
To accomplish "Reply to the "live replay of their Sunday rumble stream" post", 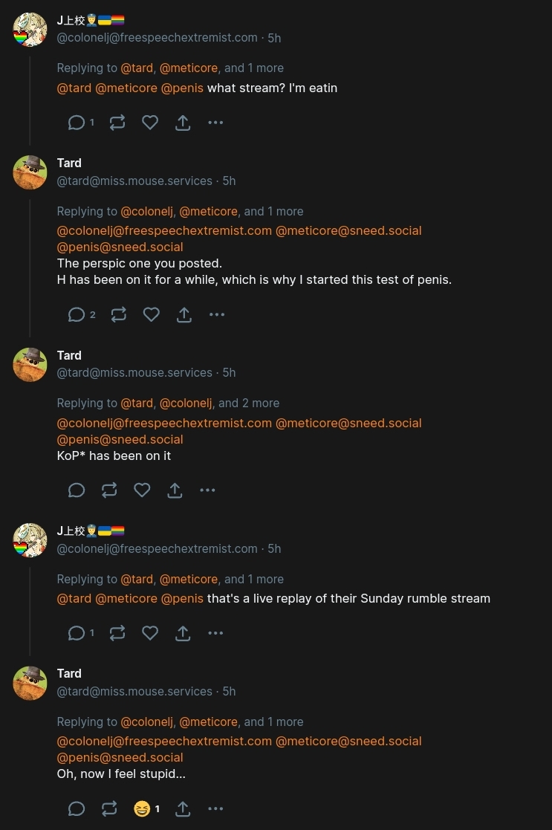I will pos(77,633).
